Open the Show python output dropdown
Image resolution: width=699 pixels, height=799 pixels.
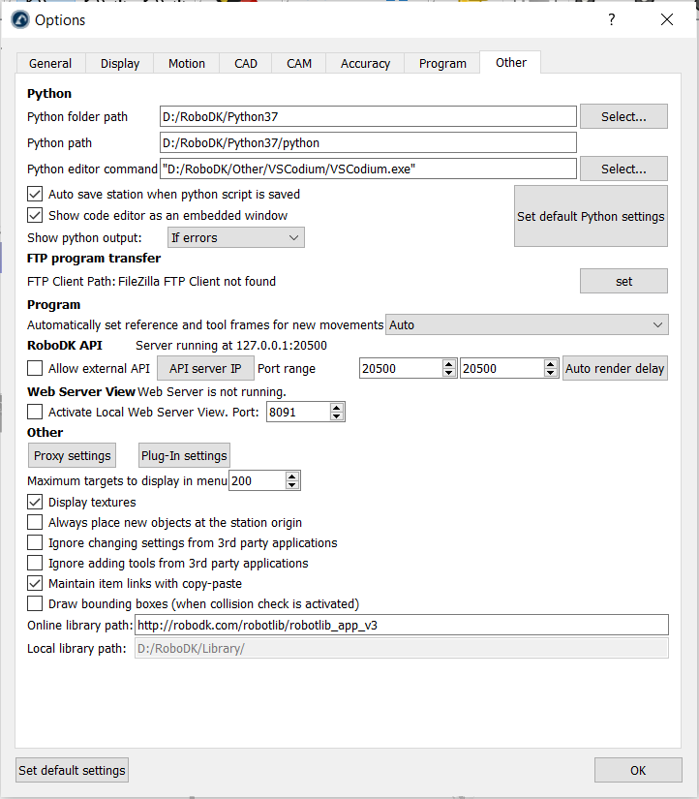point(235,237)
